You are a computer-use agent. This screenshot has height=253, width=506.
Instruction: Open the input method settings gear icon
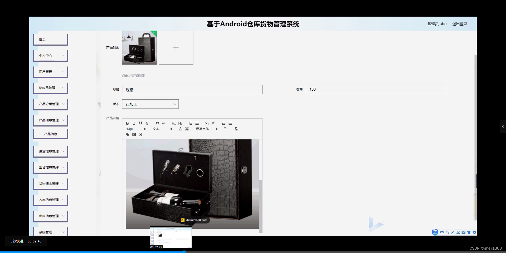(474, 232)
